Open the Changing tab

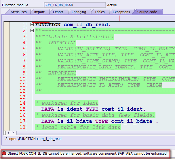[79, 12]
